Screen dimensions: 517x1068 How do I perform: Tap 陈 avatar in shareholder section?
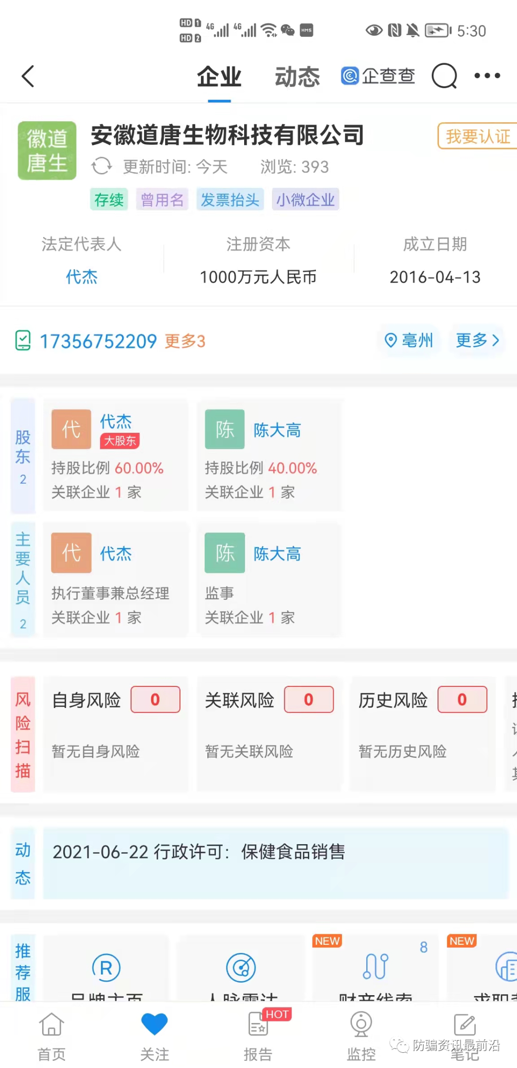[225, 429]
